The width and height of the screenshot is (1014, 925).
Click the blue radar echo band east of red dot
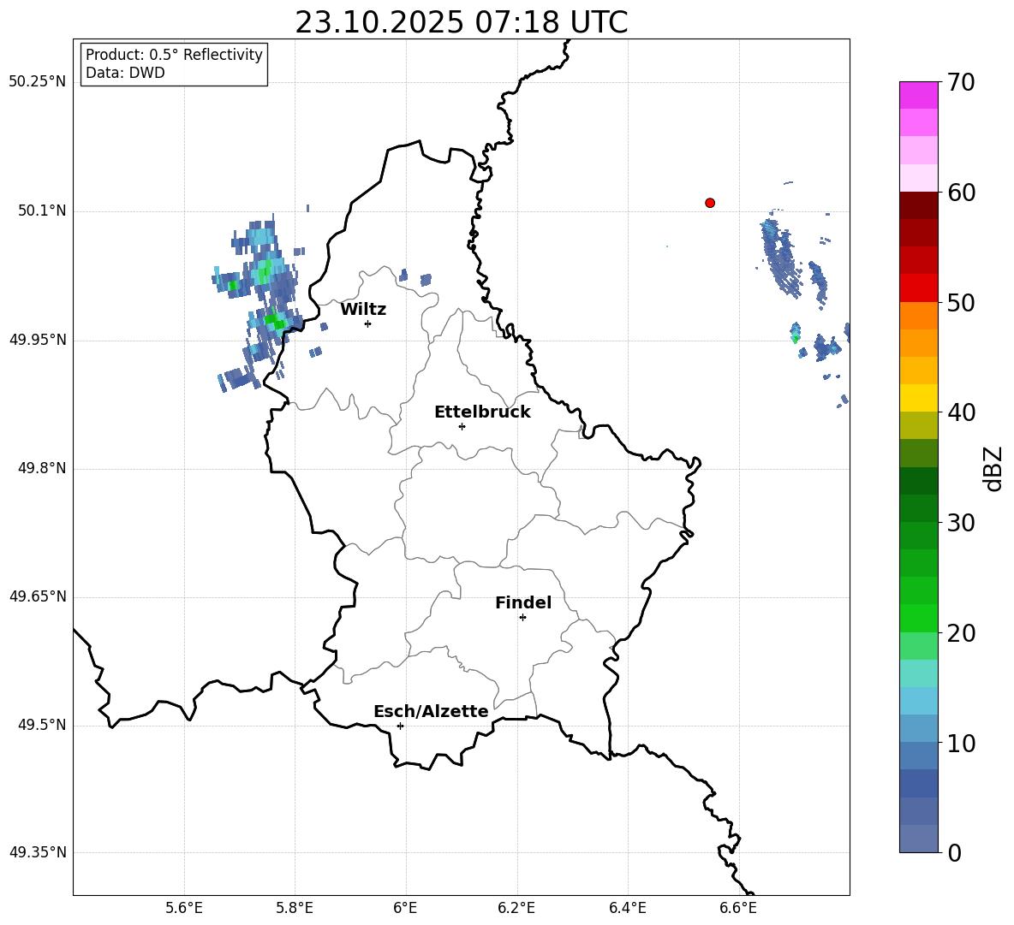pyautogui.click(x=780, y=258)
